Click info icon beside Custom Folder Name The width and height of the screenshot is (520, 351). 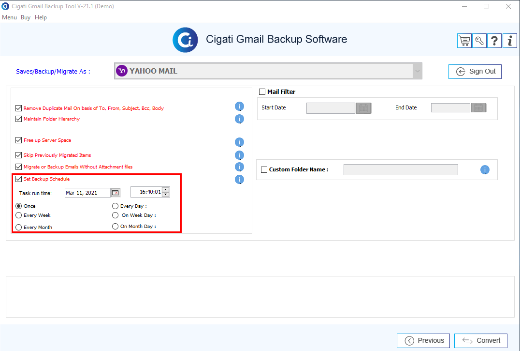click(x=485, y=169)
